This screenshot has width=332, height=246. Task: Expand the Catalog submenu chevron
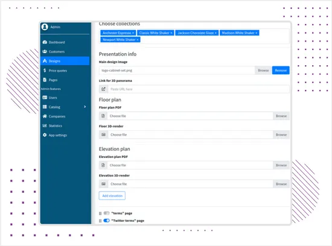tap(85, 107)
